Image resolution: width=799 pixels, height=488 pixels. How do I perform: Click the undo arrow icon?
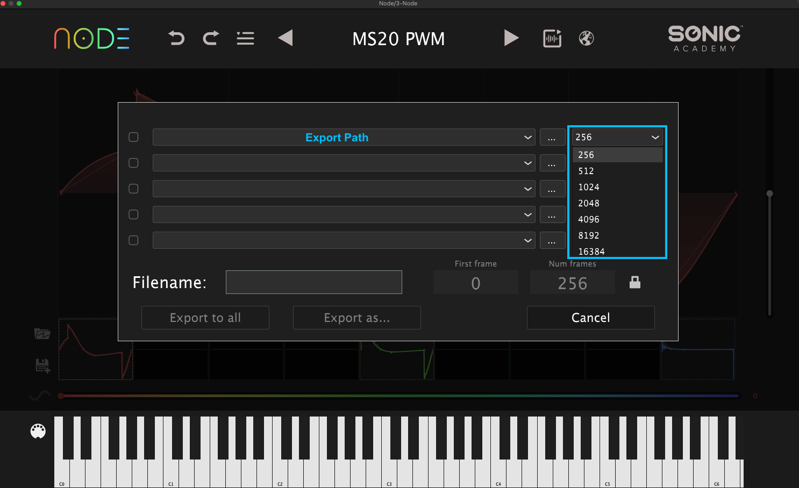[176, 38]
